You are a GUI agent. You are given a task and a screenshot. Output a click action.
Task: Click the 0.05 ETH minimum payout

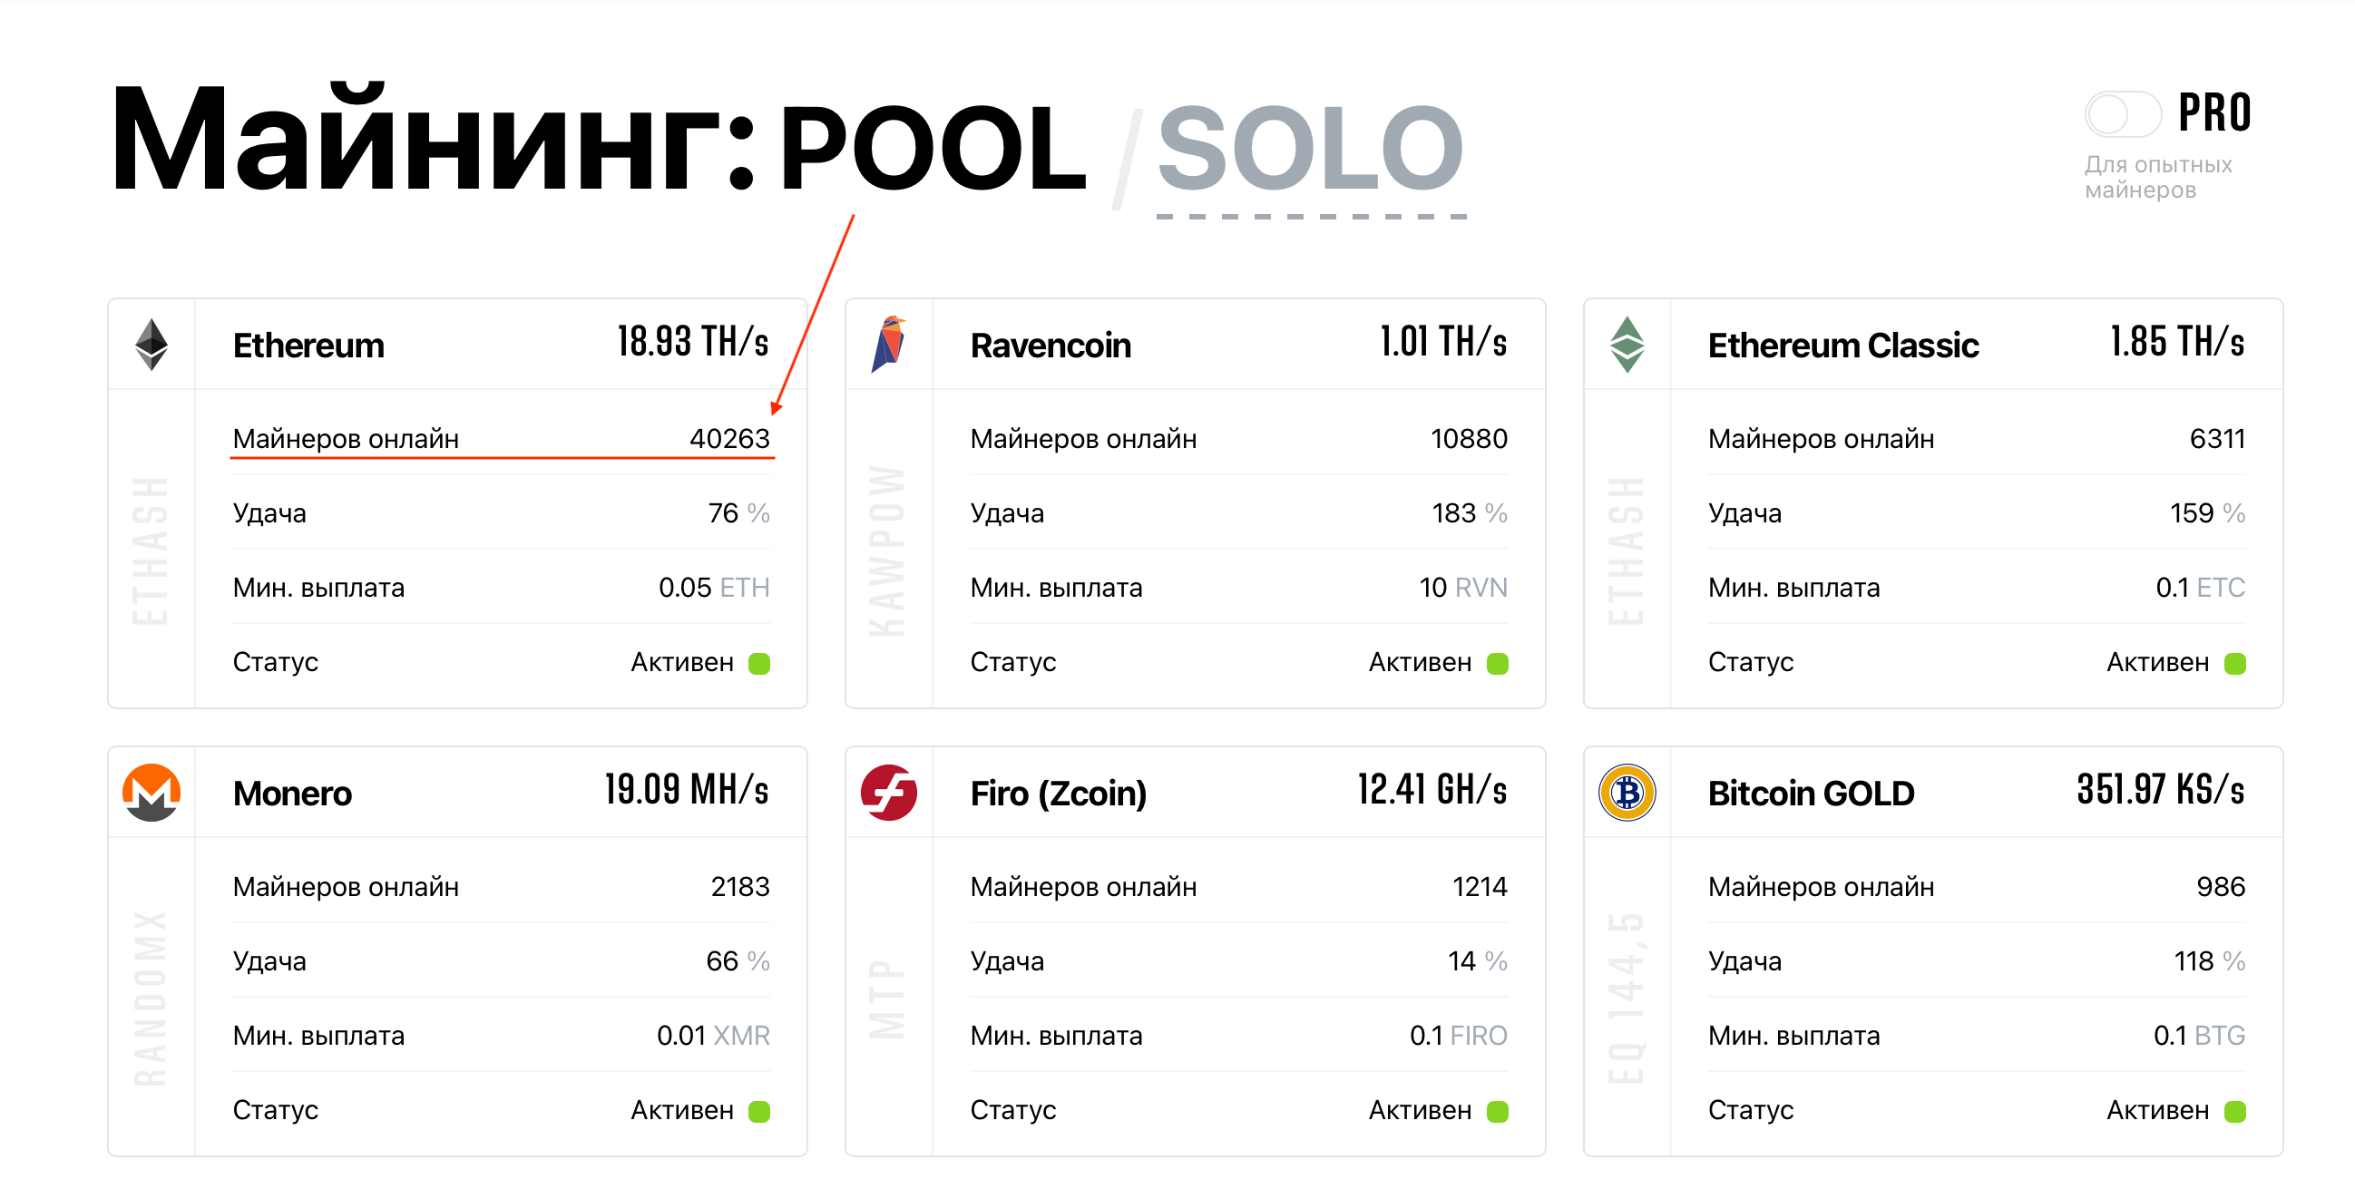pos(714,588)
